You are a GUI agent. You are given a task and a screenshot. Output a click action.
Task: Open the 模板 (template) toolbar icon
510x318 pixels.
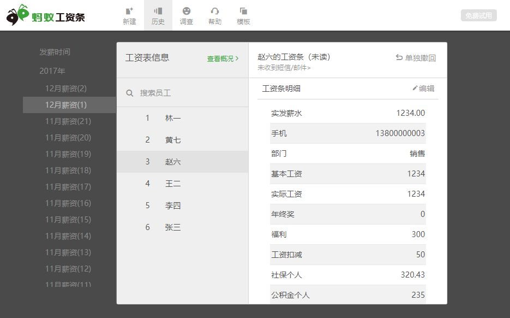(x=243, y=16)
